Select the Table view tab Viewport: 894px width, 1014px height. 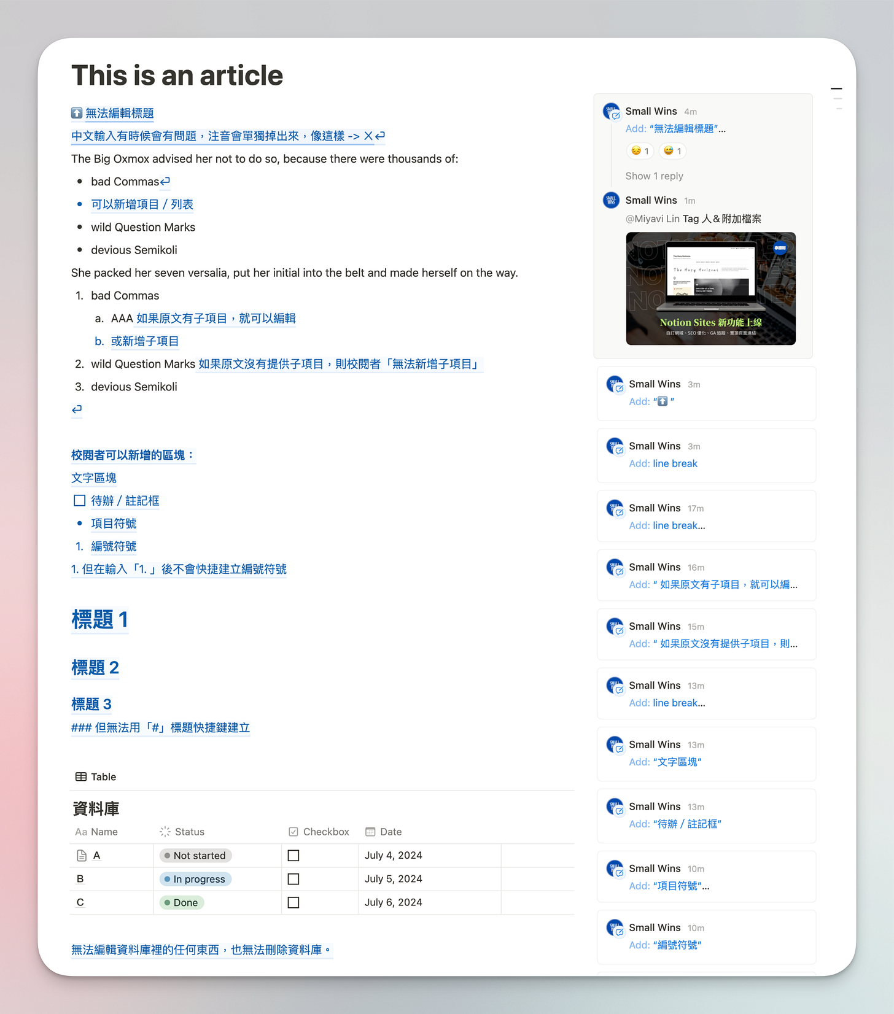pos(96,776)
